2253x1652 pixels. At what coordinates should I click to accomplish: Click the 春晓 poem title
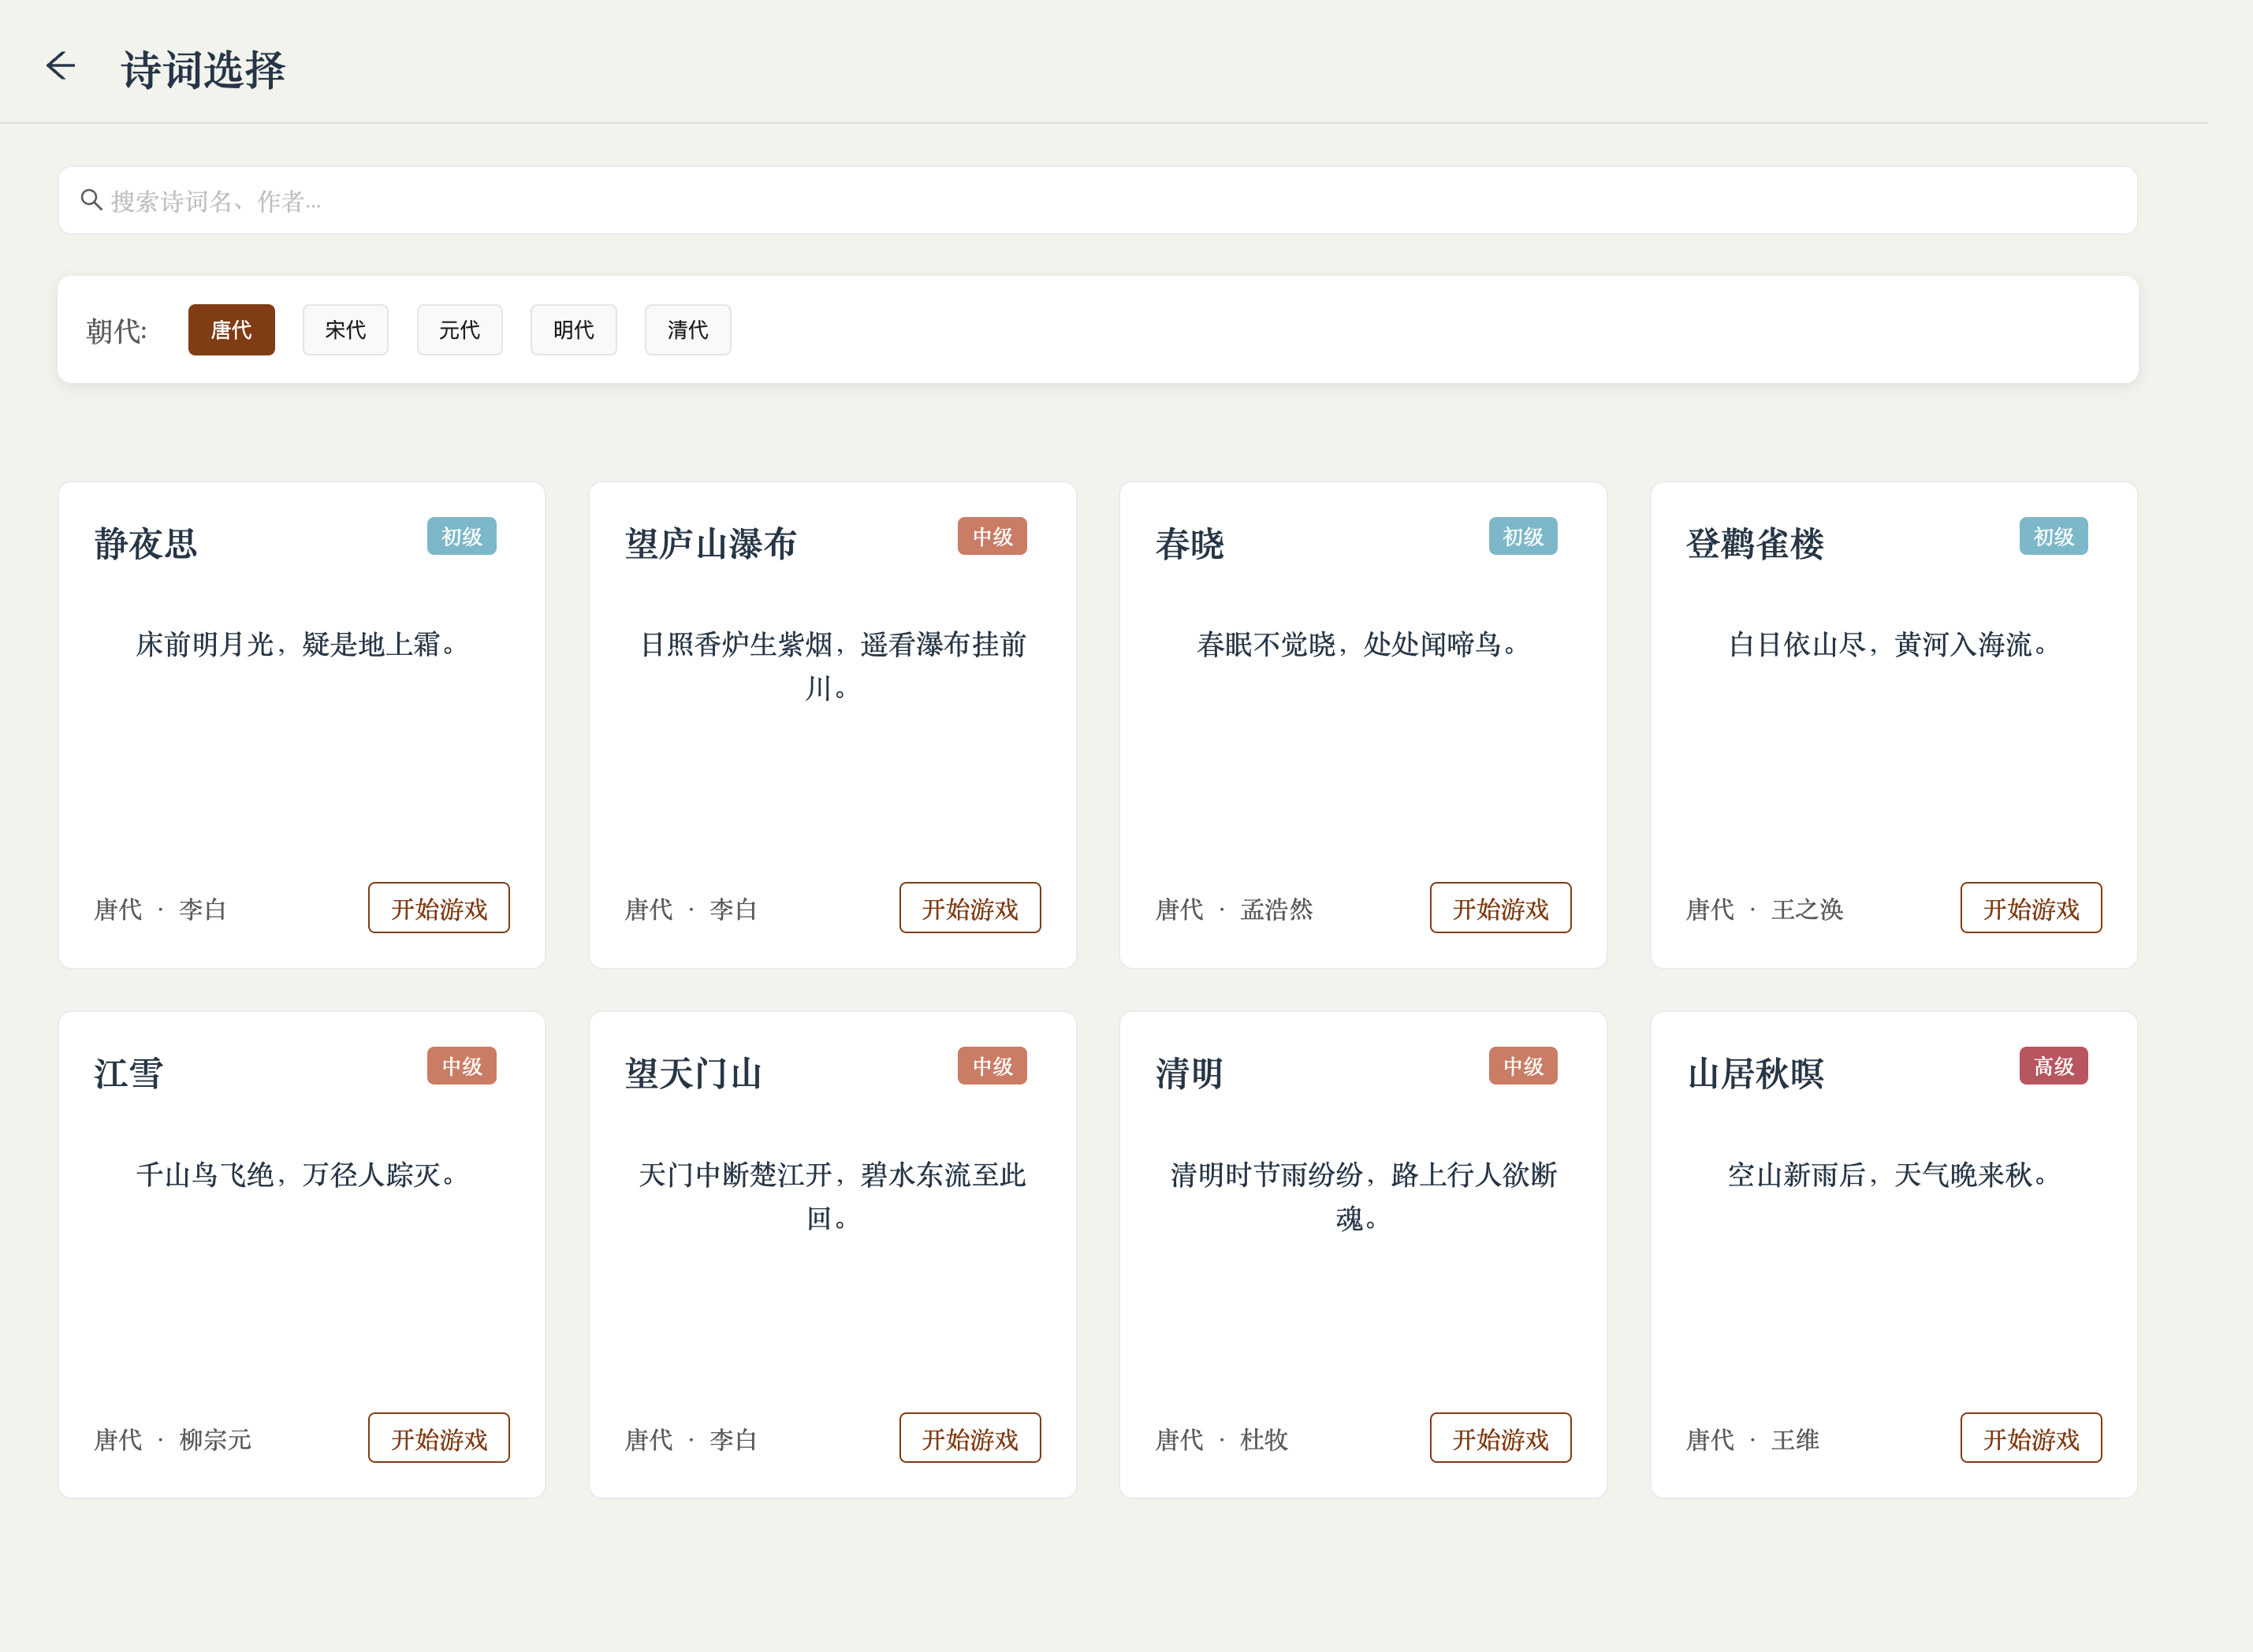pos(1189,544)
